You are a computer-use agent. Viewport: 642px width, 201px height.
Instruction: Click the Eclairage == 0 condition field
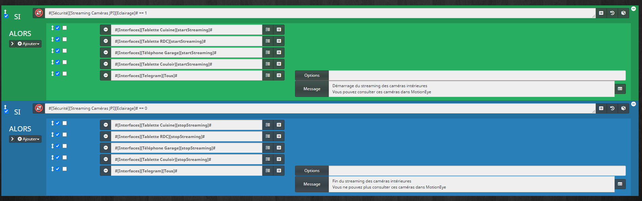click(x=320, y=108)
